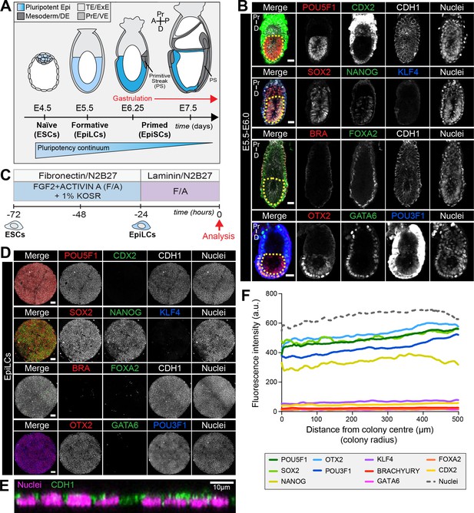Click the EpiLCs cell icon at -24 hours
This screenshot has height=513, width=474.
coord(141,226)
